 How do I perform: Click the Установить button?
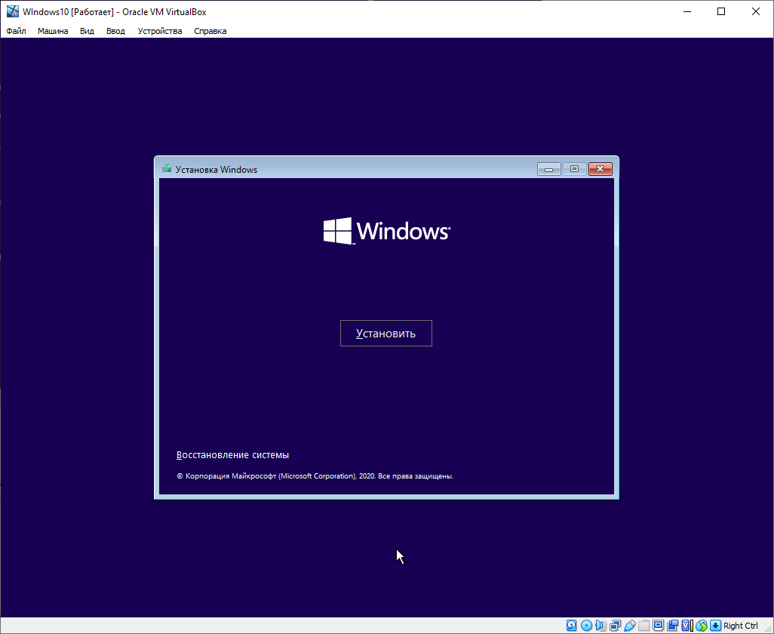click(x=386, y=334)
